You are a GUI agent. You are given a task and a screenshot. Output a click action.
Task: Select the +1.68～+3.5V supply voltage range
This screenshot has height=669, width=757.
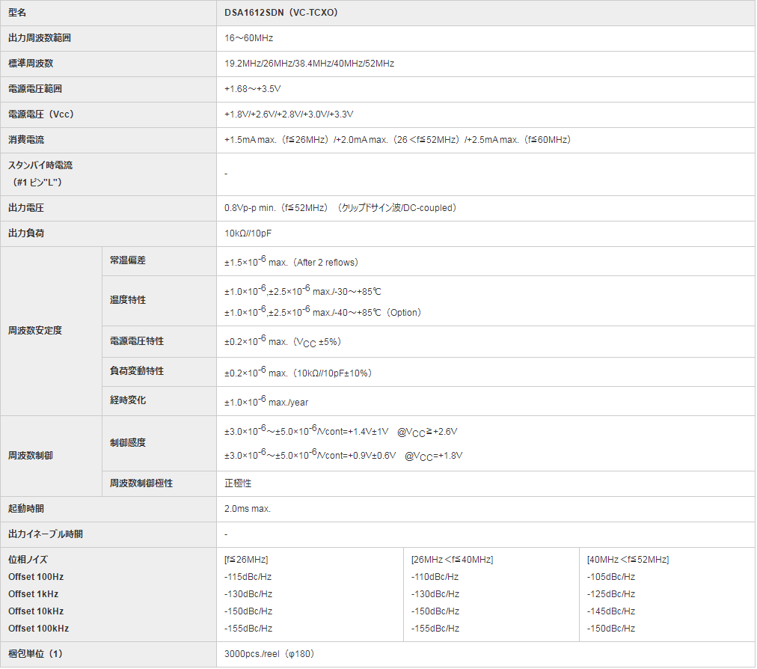coord(253,89)
